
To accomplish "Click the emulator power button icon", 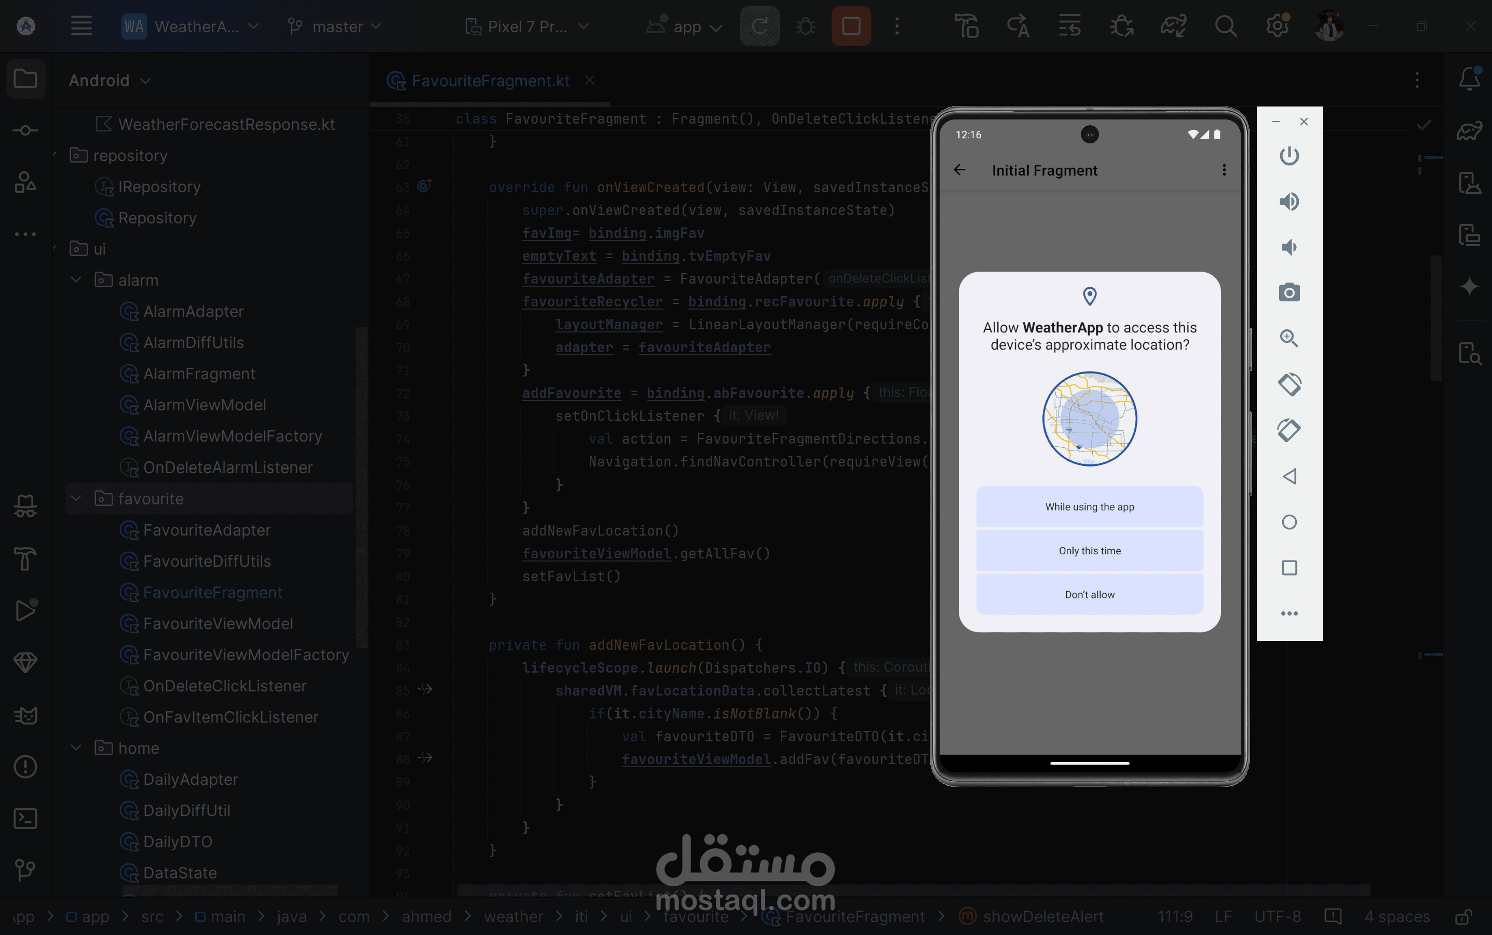I will pyautogui.click(x=1288, y=156).
